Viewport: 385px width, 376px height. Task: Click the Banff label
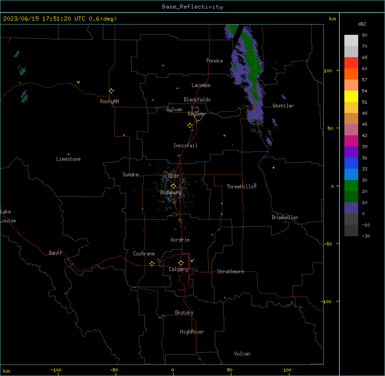pos(55,253)
